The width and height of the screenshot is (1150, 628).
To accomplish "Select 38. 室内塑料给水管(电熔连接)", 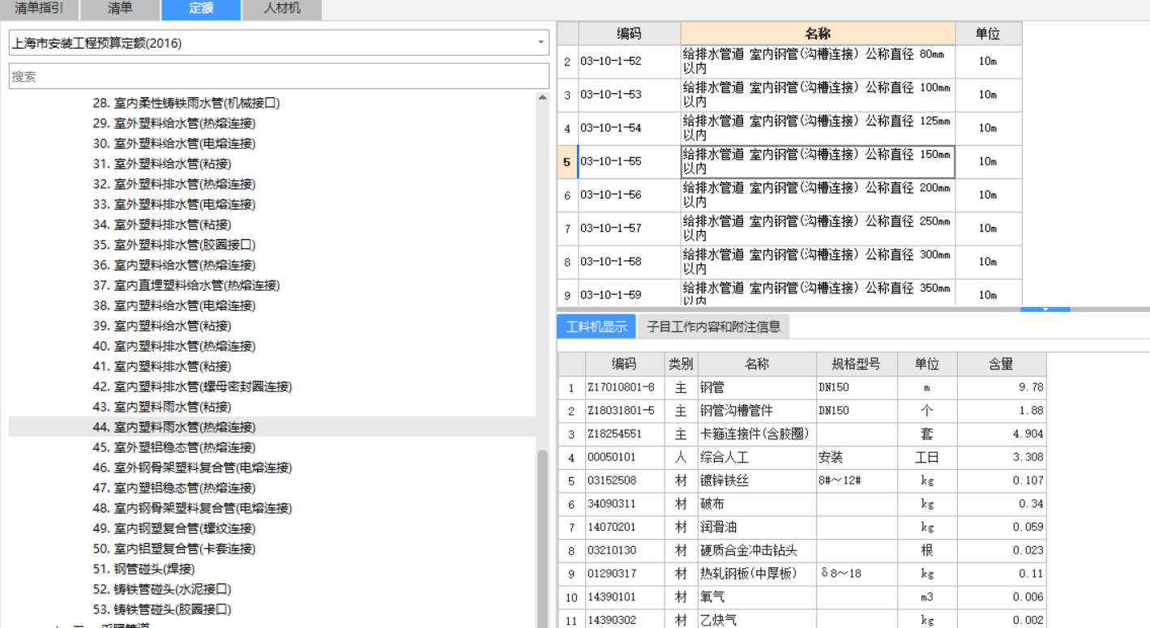I will pos(174,305).
